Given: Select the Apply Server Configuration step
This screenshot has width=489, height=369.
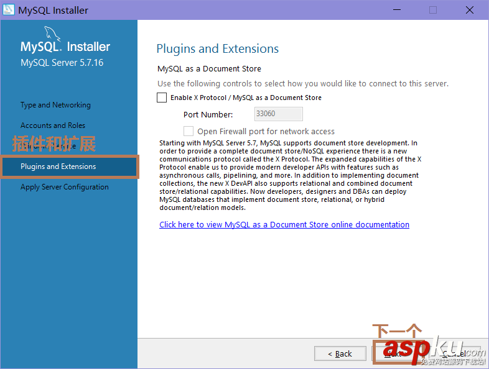Looking at the screenshot, I should pyautogui.click(x=65, y=187).
